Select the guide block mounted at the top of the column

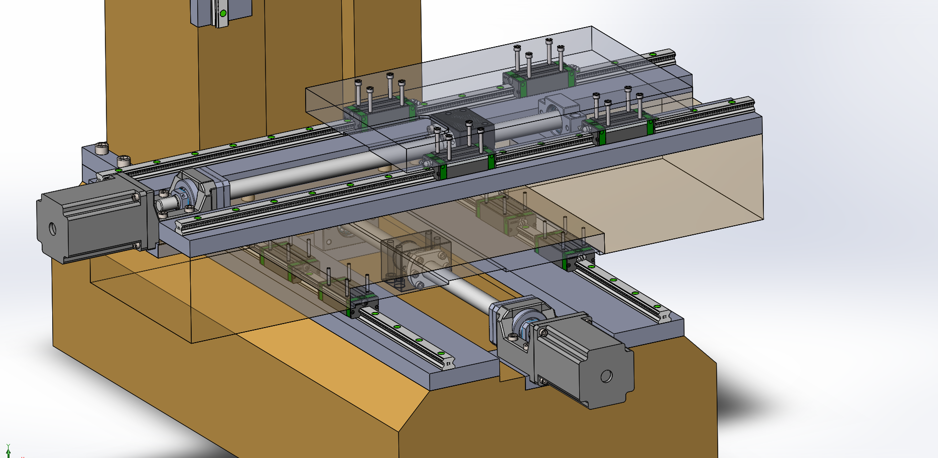[221, 13]
